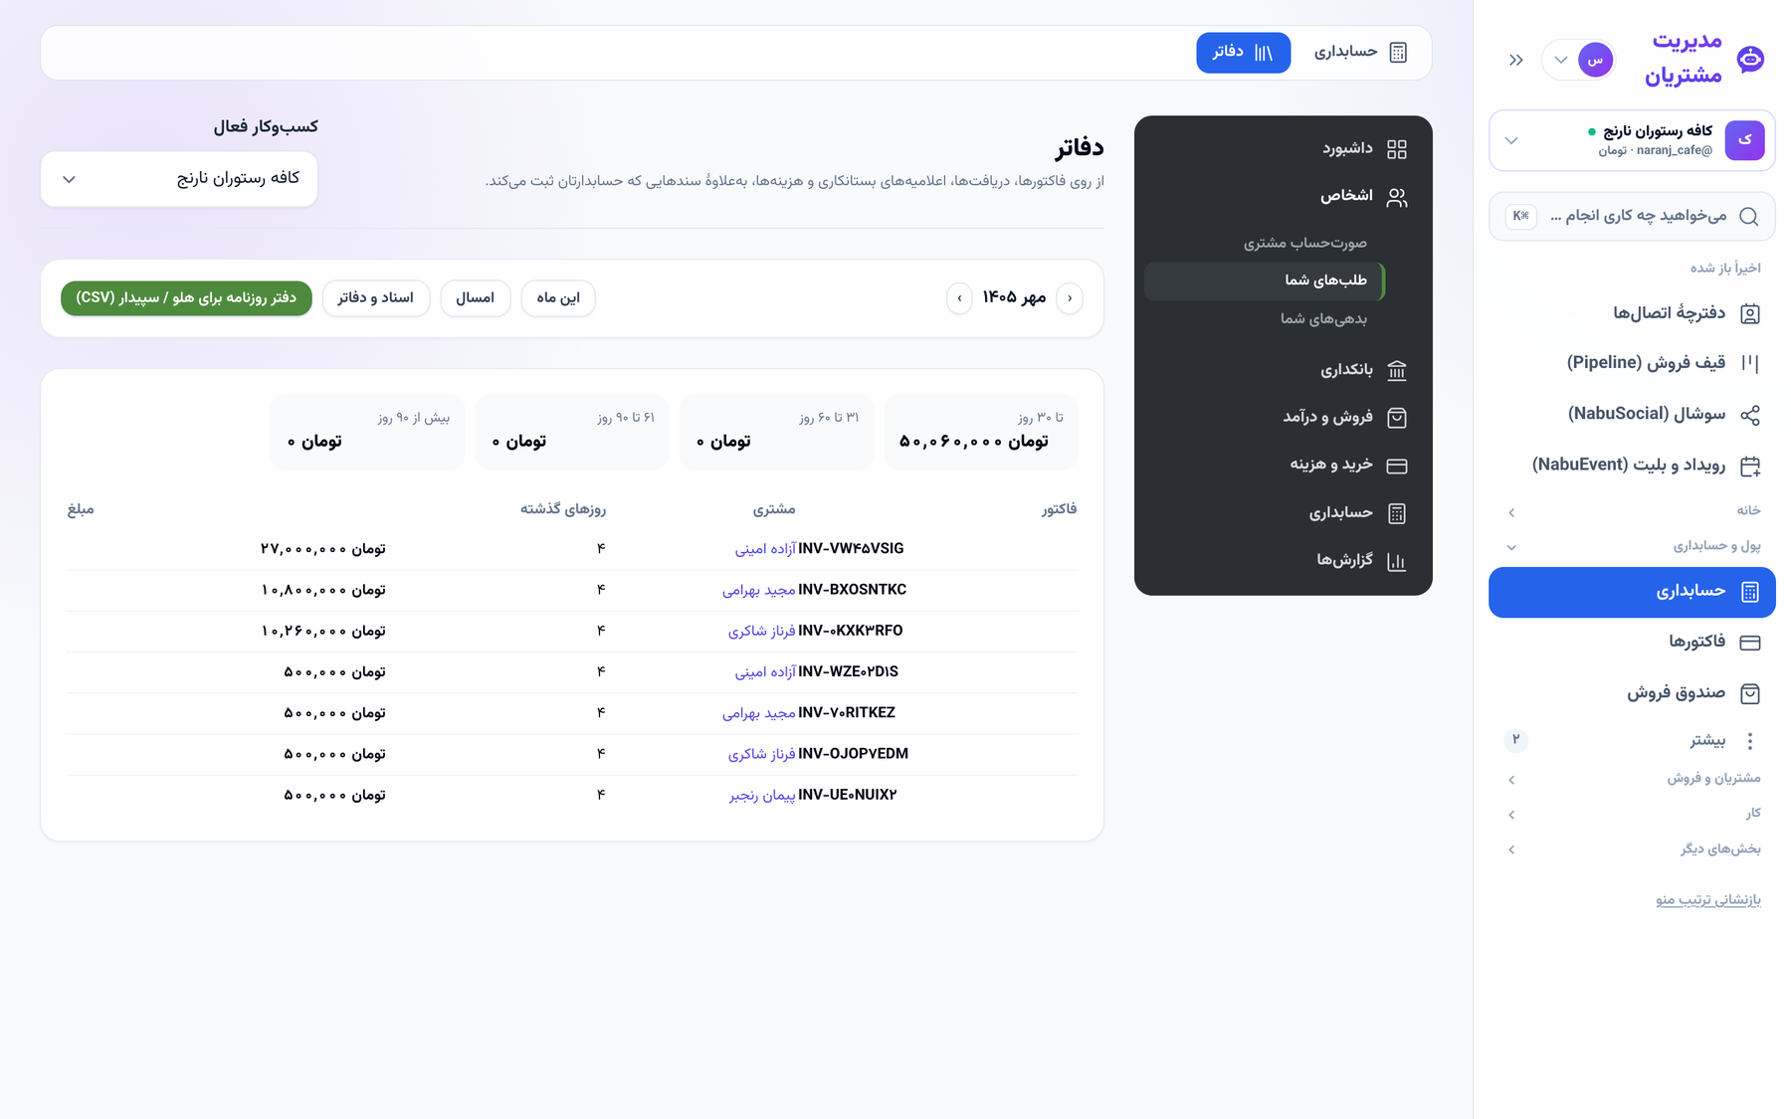Screen dimensions: 1791x1119
Task: Select حسابداری item in blue sidebar
Action: click(x=1632, y=592)
